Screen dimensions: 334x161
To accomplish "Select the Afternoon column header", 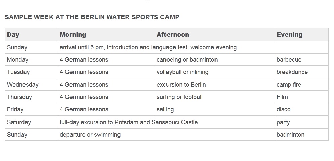I will 215,34.
